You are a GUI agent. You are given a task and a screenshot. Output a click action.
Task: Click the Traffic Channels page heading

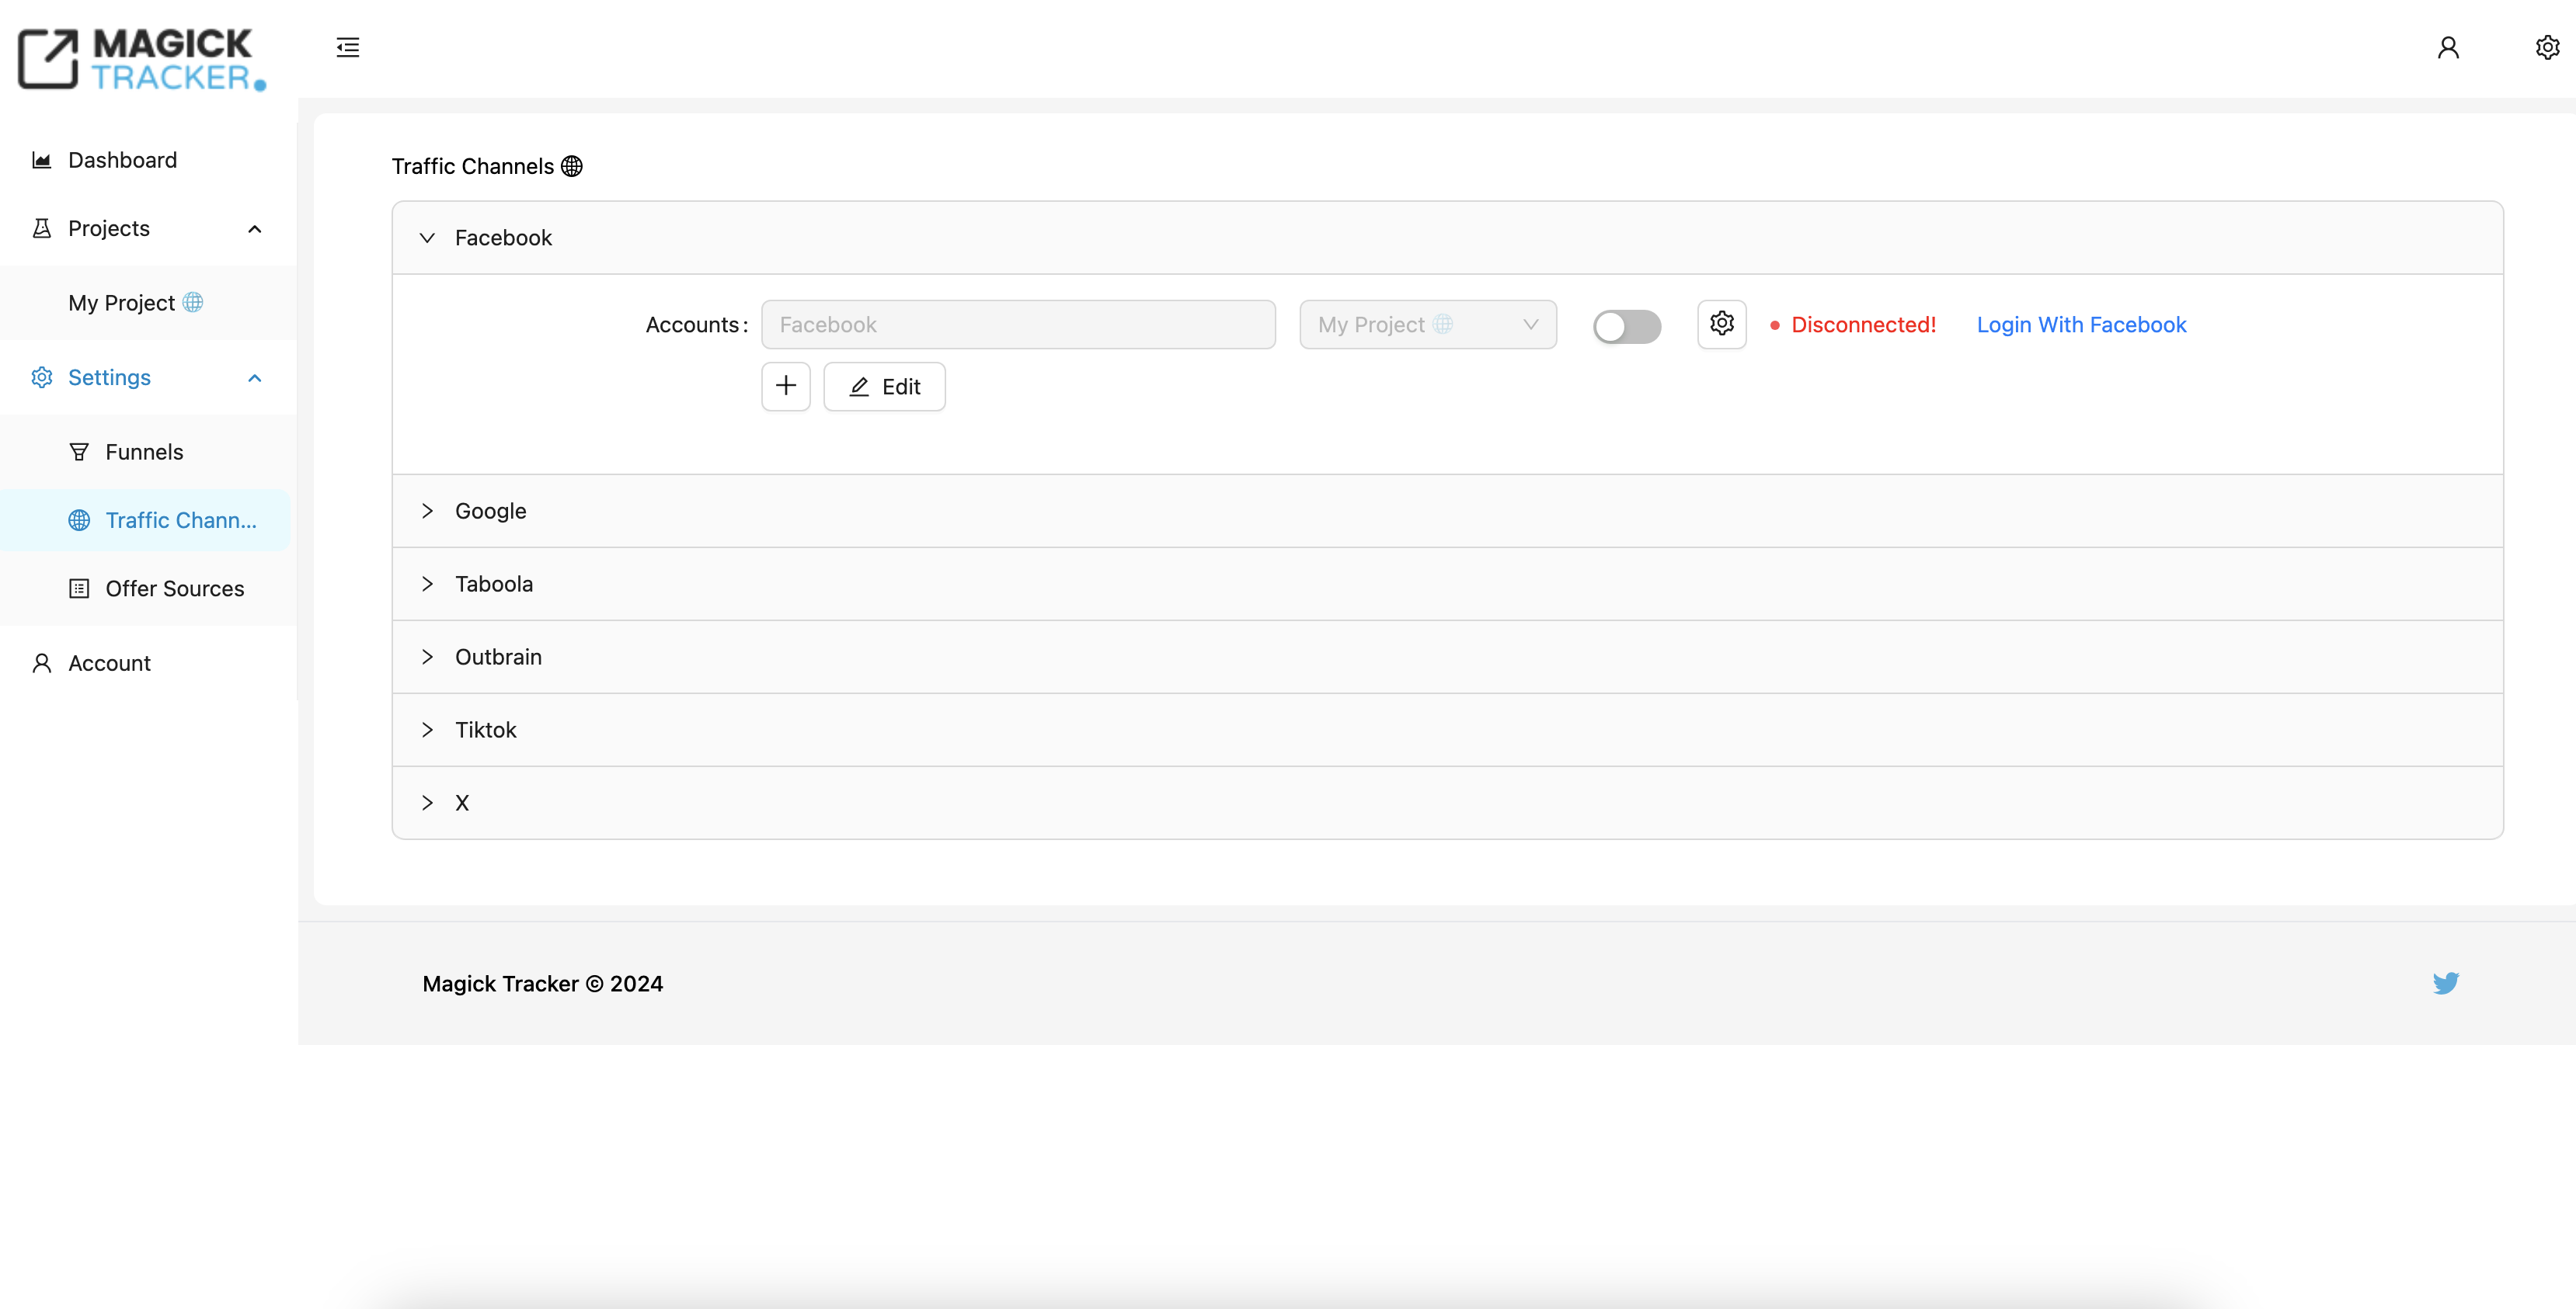(x=473, y=166)
